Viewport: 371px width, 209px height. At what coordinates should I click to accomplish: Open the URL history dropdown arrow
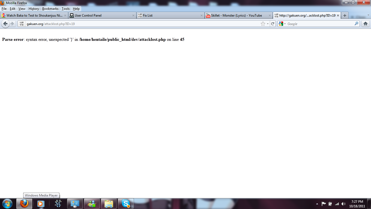pos(268,24)
